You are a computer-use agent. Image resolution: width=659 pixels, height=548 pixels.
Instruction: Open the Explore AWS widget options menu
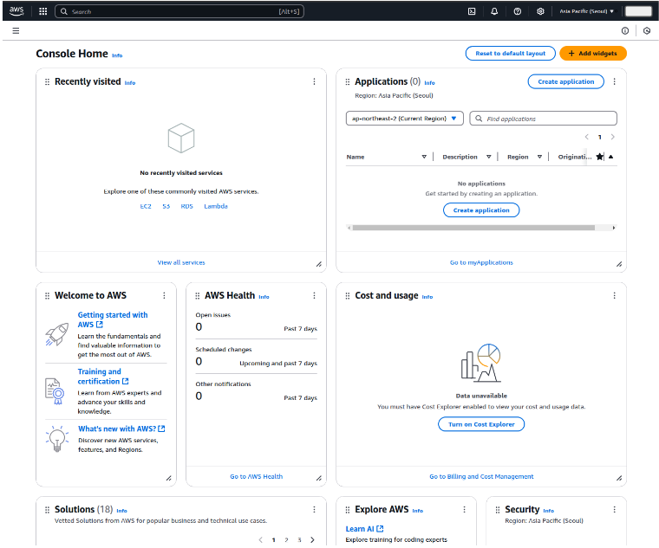pos(464,509)
